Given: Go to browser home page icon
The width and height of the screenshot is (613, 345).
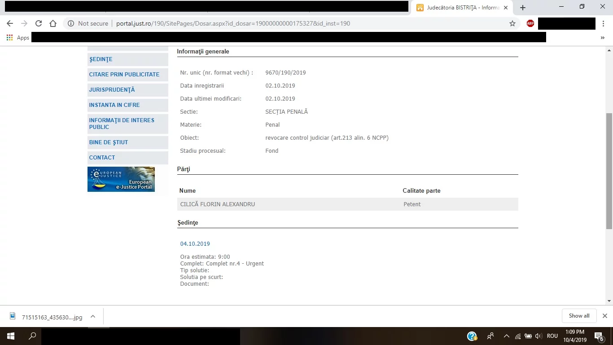Looking at the screenshot, I should point(53,23).
